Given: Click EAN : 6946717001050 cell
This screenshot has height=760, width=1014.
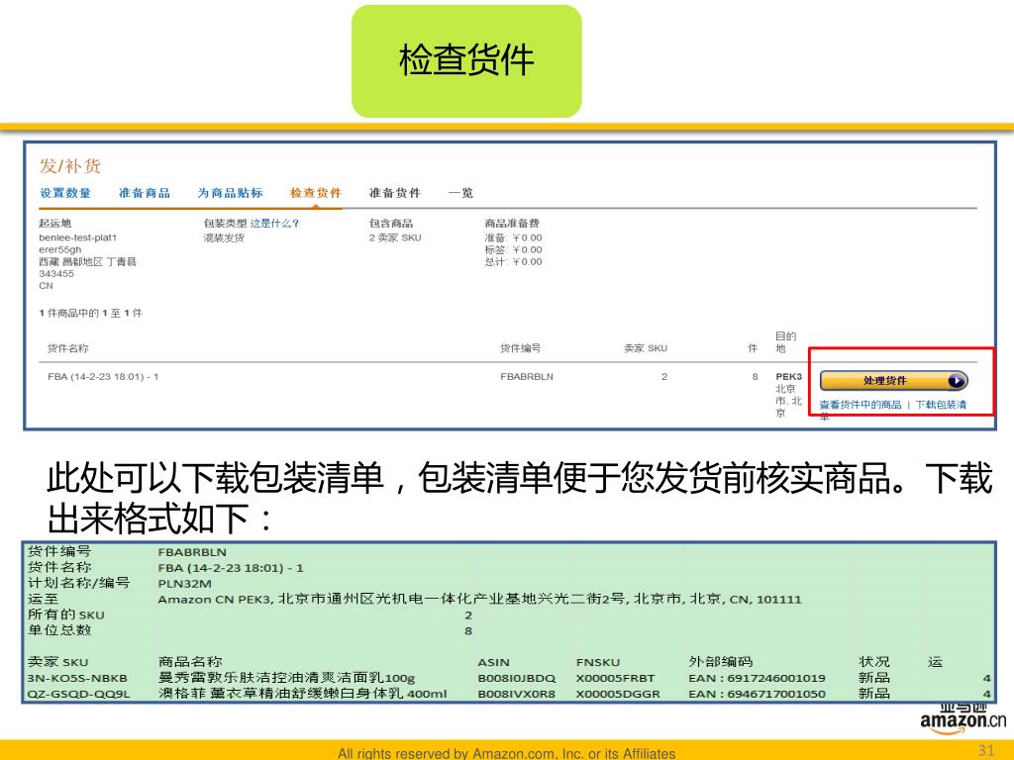Looking at the screenshot, I should pyautogui.click(x=757, y=694).
